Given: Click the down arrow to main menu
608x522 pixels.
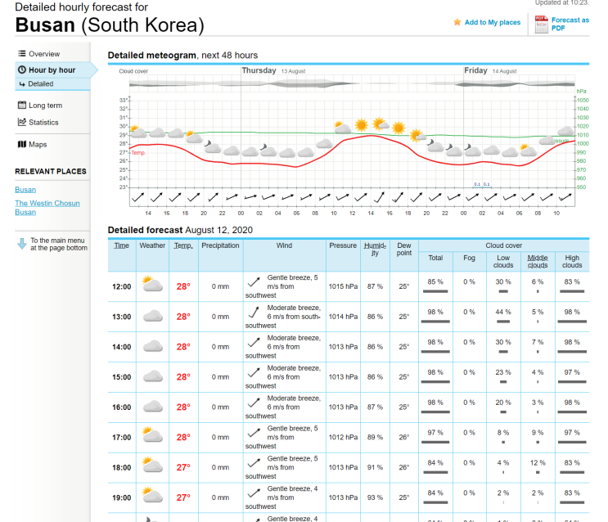Looking at the screenshot, I should [22, 244].
